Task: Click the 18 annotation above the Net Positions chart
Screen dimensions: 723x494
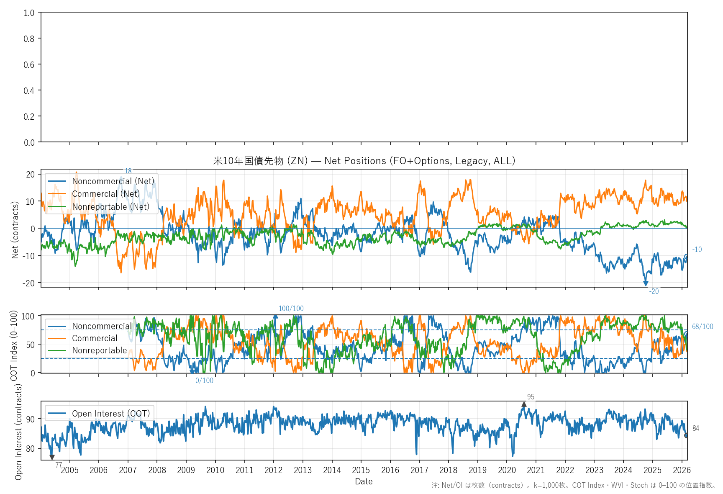Action: pyautogui.click(x=128, y=171)
